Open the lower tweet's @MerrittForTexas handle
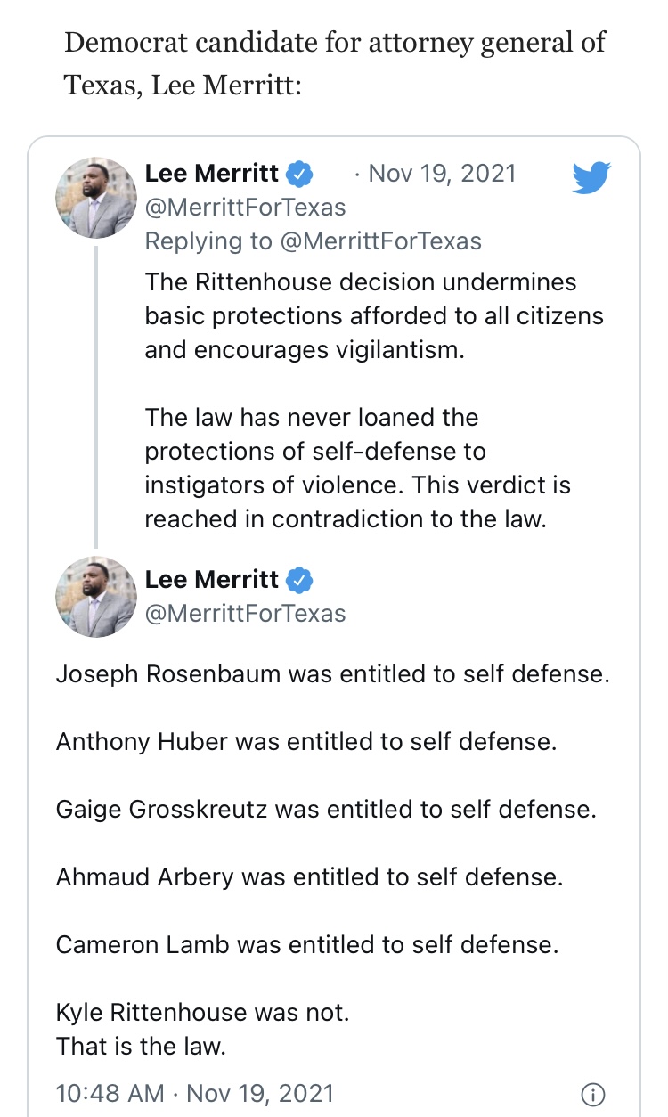Image resolution: width=668 pixels, height=1117 pixels. click(245, 614)
